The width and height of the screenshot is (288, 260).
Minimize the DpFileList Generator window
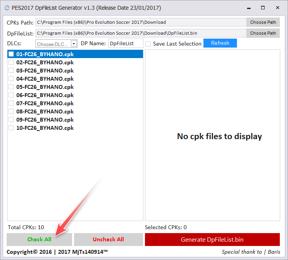tap(248, 8)
